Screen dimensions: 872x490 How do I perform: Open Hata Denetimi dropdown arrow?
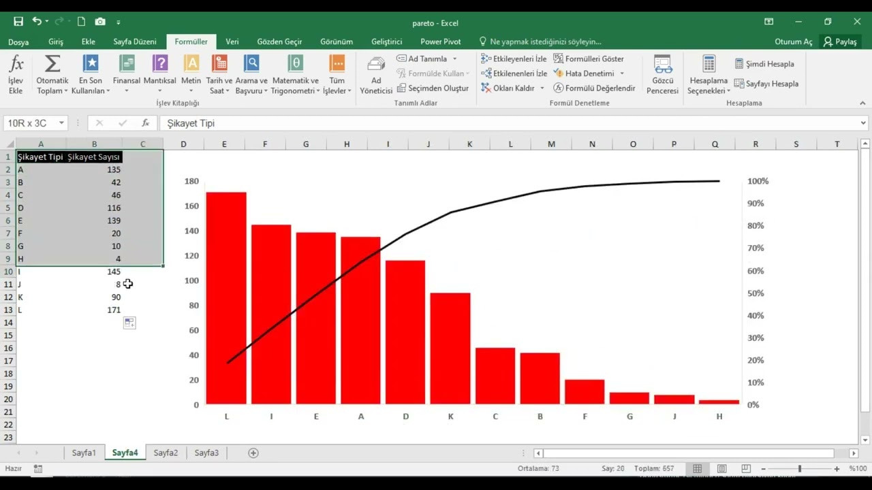(622, 73)
